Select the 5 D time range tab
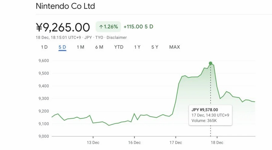Screen dimensions: 272x150 (62, 47)
